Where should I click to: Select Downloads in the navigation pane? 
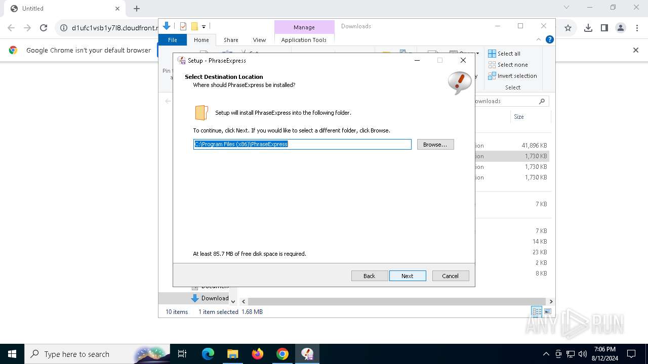tap(210, 298)
